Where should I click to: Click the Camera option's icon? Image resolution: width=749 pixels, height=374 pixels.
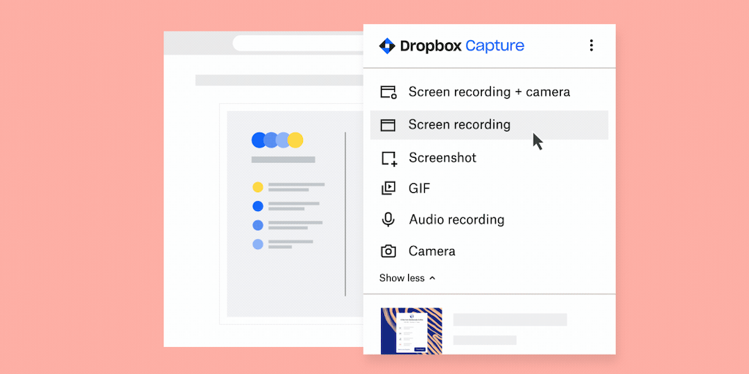point(388,251)
